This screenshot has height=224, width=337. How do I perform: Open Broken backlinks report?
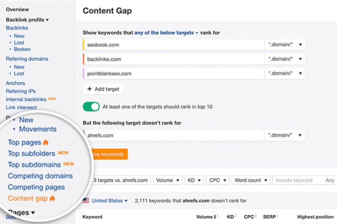(22, 49)
